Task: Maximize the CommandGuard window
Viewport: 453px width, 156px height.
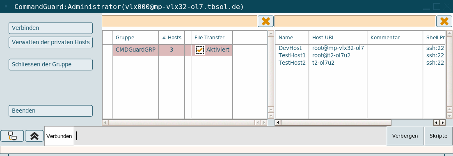Action: coord(437,6)
